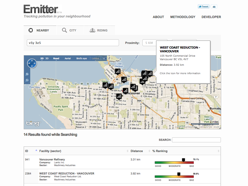
Task: Collapse the map toolbar with the double-arrow
Action: coord(104,58)
